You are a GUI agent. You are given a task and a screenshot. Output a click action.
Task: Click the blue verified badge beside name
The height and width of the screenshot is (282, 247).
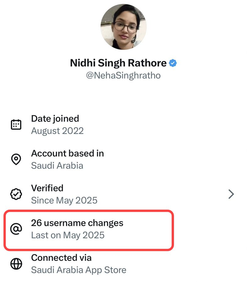point(173,63)
